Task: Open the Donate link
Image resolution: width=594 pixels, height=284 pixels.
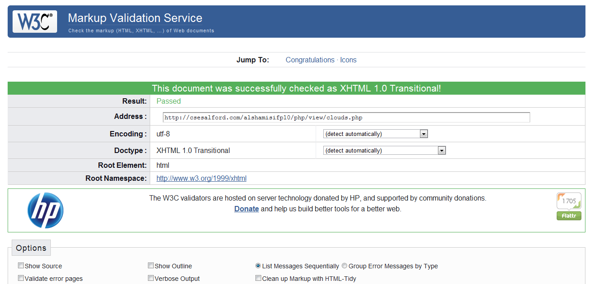Action: click(x=246, y=209)
